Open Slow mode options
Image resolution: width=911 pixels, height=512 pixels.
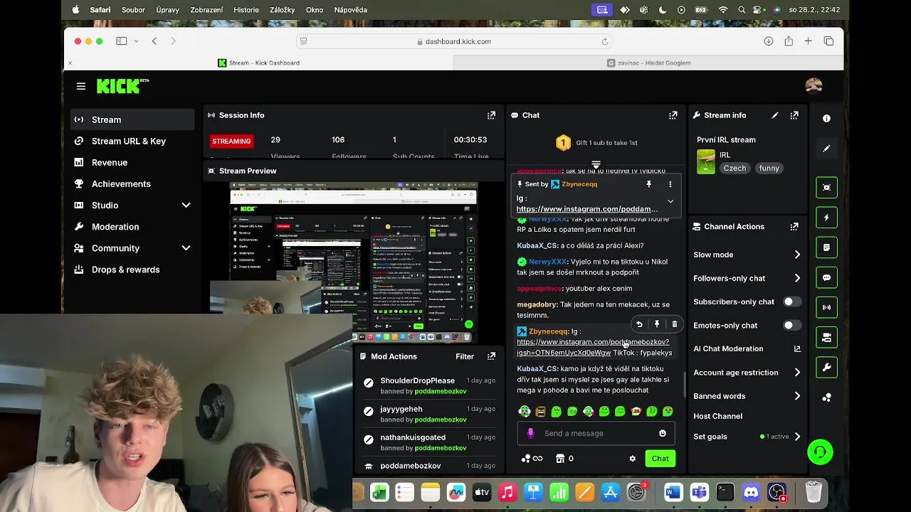[747, 255]
